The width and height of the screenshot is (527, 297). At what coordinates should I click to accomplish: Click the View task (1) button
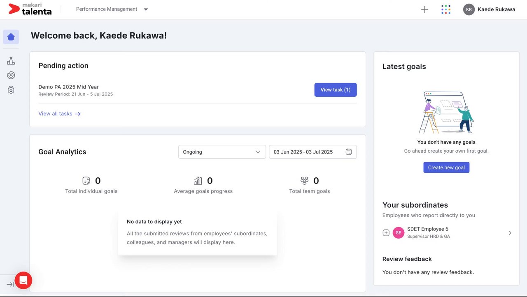pyautogui.click(x=335, y=90)
